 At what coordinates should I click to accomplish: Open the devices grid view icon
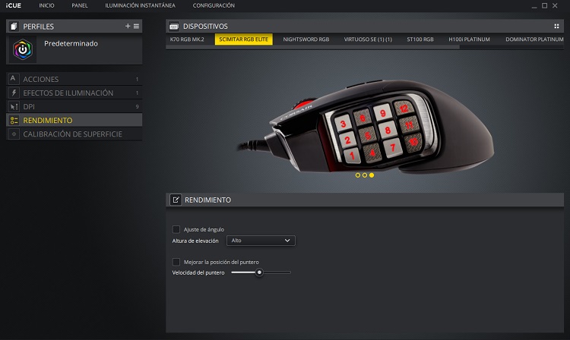click(x=556, y=26)
